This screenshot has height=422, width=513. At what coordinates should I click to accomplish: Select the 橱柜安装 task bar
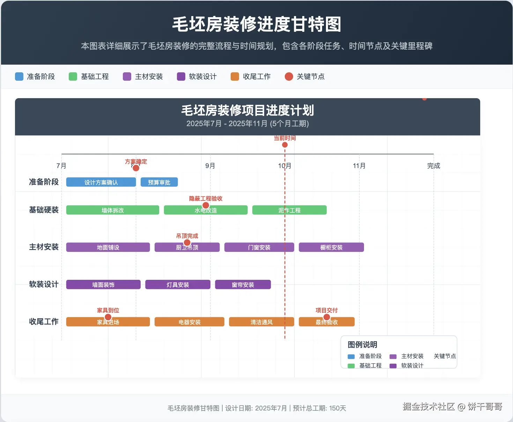(x=332, y=247)
